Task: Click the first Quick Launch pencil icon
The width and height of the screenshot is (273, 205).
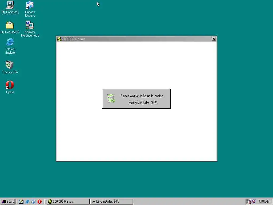Action: (x=21, y=202)
